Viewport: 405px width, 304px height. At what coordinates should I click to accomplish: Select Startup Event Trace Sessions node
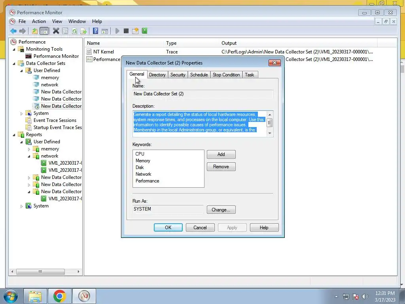tap(57, 127)
